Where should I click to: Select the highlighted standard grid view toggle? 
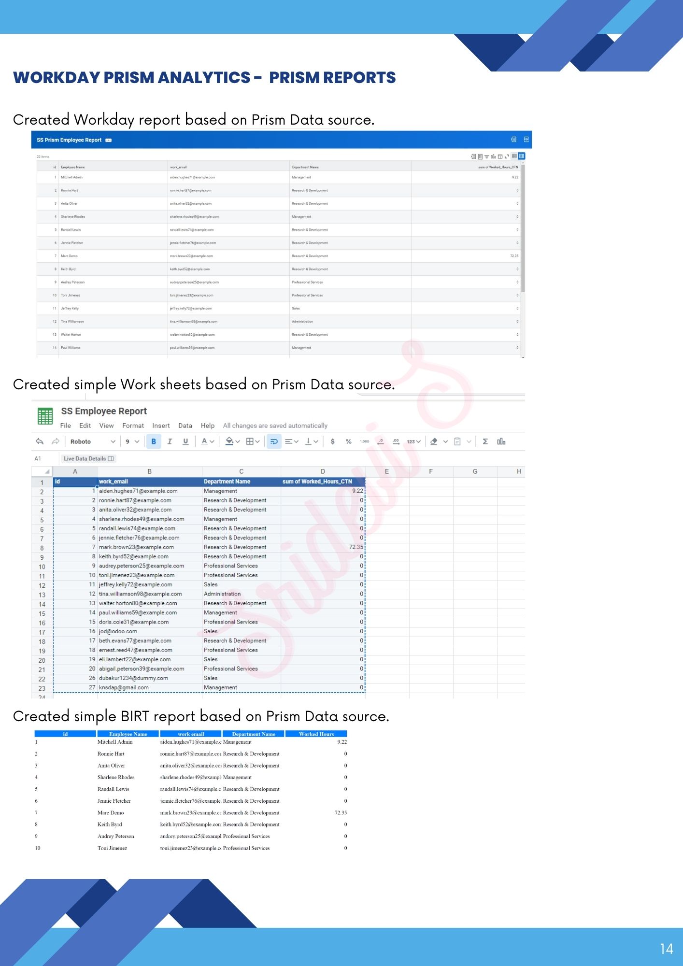point(522,156)
